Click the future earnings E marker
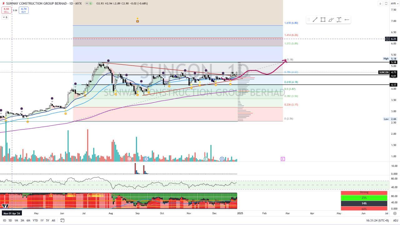 [282, 159]
